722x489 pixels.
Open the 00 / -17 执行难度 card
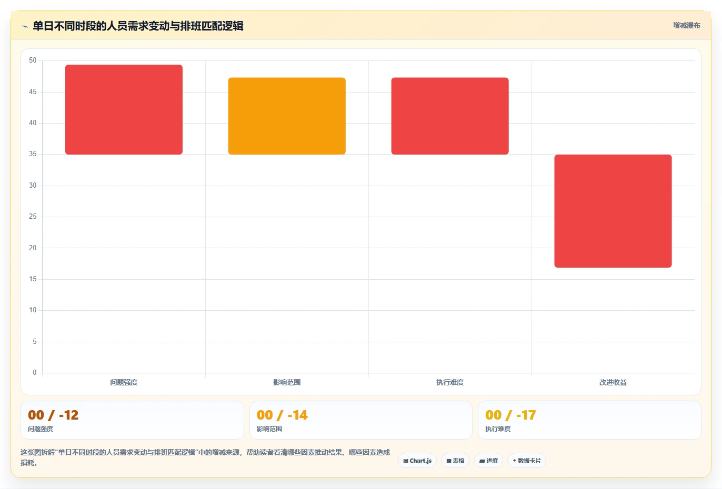click(589, 420)
